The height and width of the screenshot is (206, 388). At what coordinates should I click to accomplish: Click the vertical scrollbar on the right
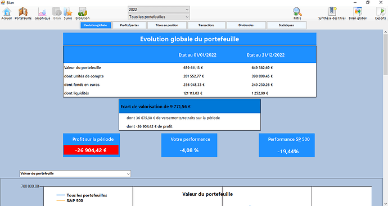[386, 54]
